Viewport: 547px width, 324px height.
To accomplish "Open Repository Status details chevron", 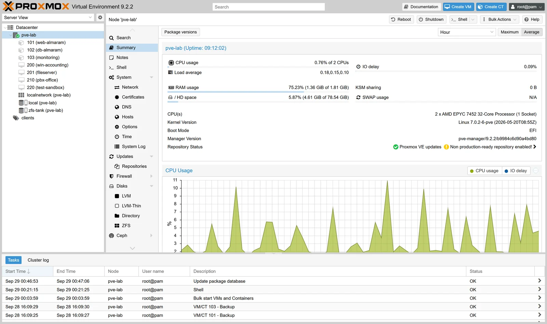I will click(535, 147).
